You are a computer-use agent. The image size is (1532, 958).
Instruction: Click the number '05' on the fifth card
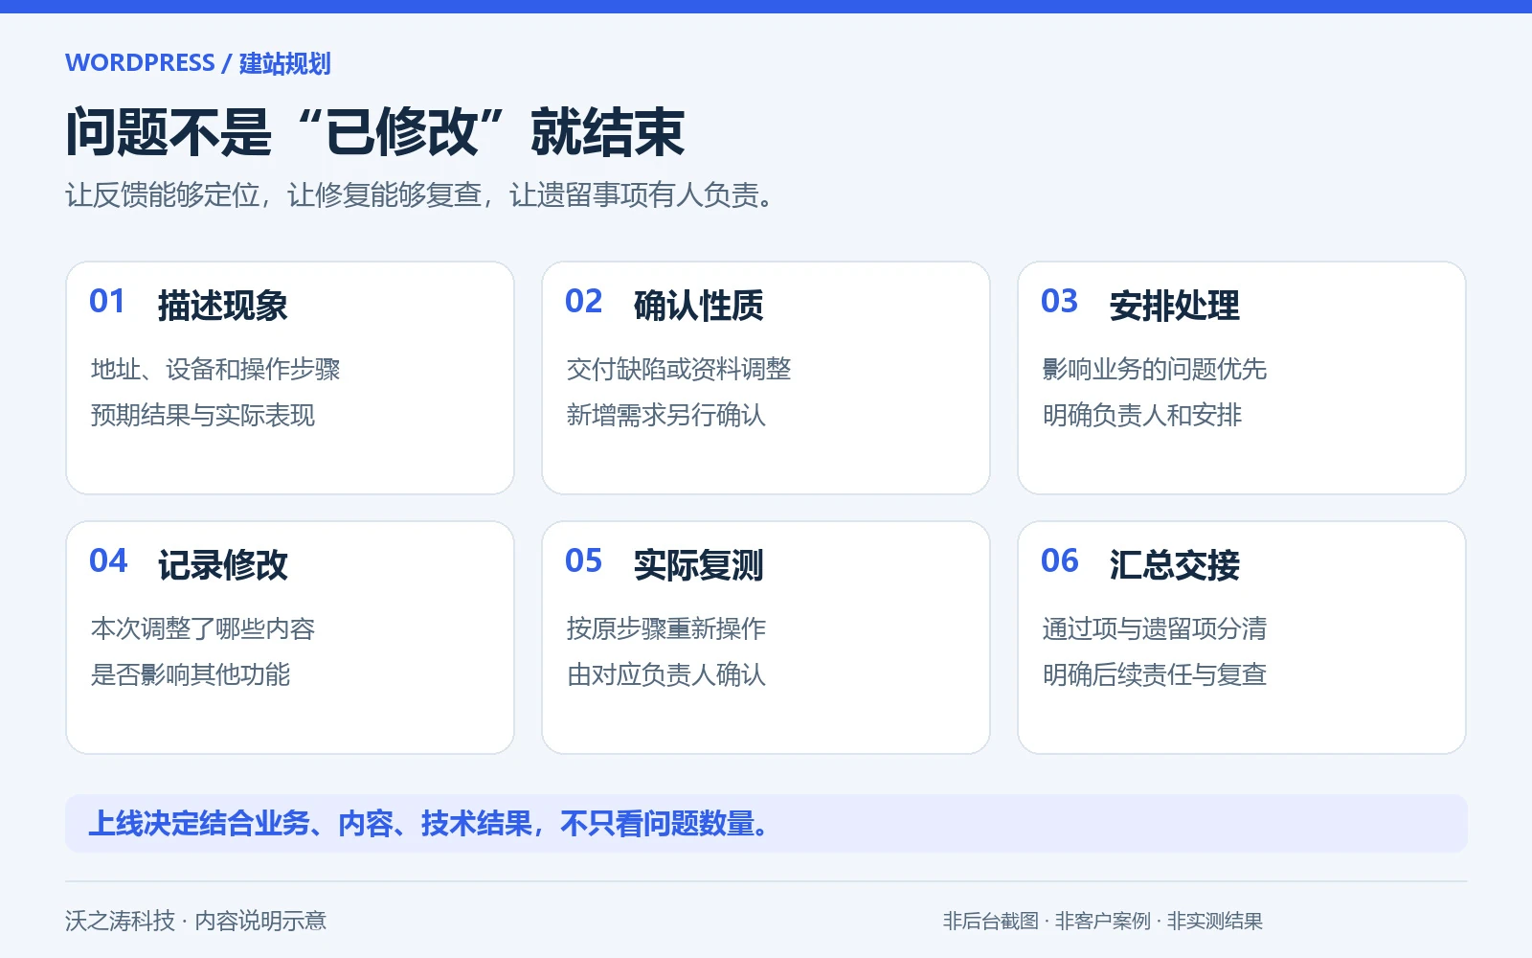coord(583,561)
